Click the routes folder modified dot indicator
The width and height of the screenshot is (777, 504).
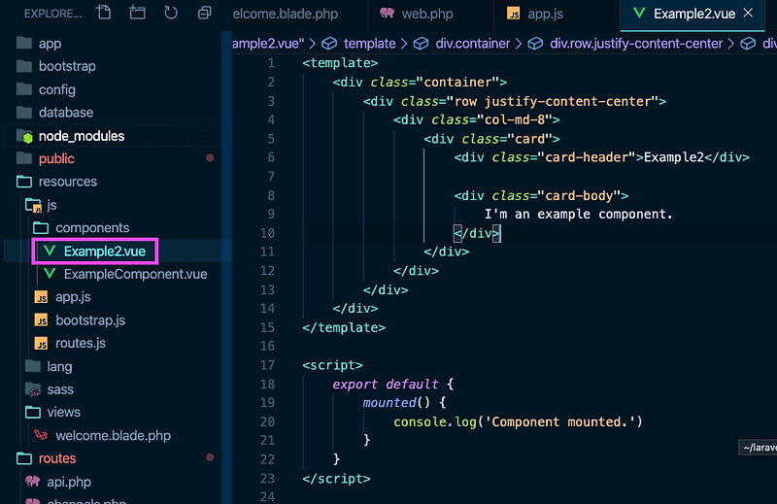pyautogui.click(x=210, y=457)
